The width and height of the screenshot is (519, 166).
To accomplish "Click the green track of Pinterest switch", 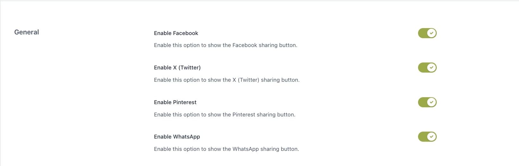I will (x=422, y=102).
